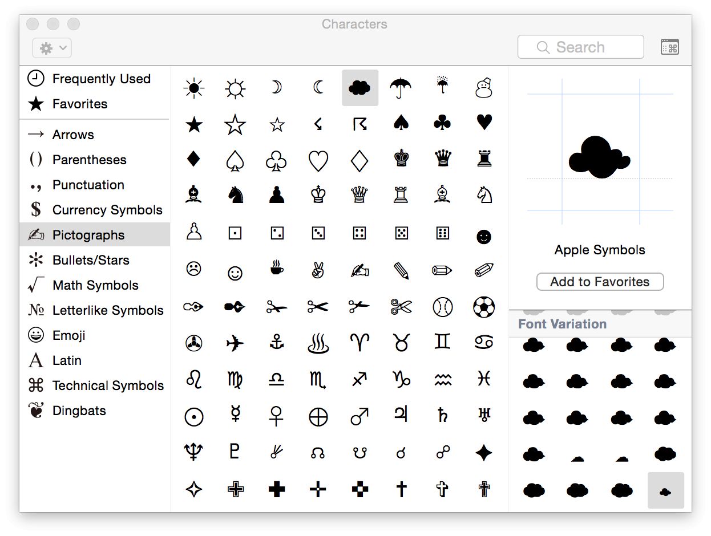Open the gear action dropdown menu
The width and height of the screenshot is (711, 536).
click(52, 48)
